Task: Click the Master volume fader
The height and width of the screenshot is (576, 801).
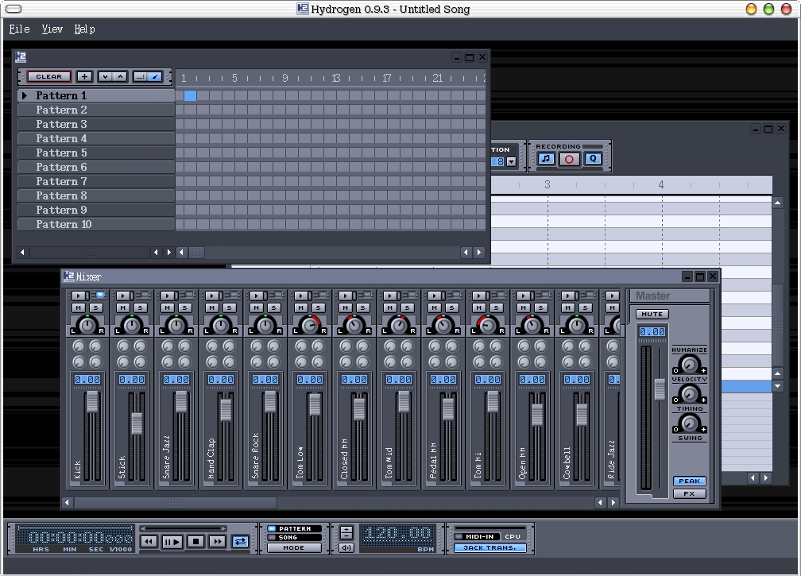Action: [x=660, y=389]
